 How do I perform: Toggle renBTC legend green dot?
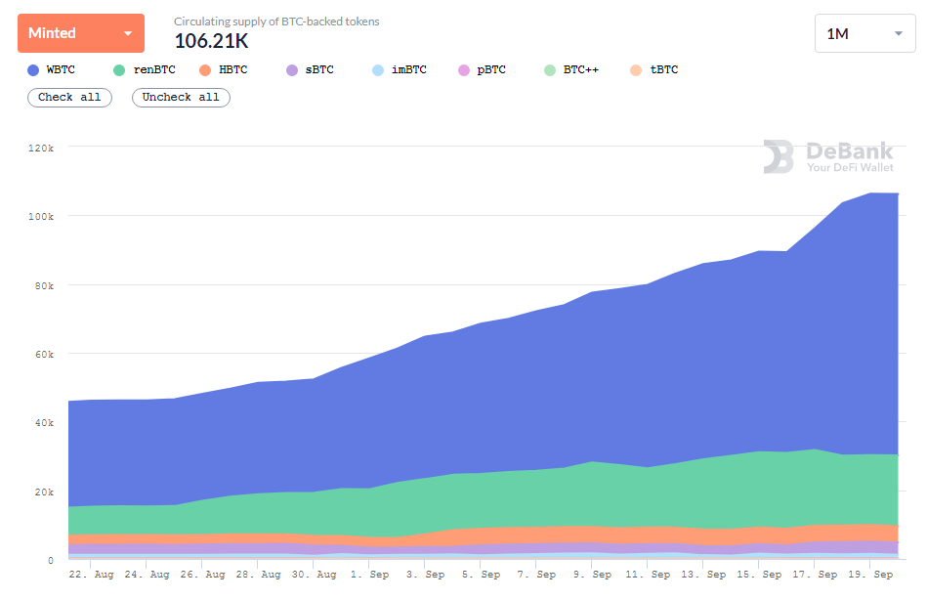(119, 70)
